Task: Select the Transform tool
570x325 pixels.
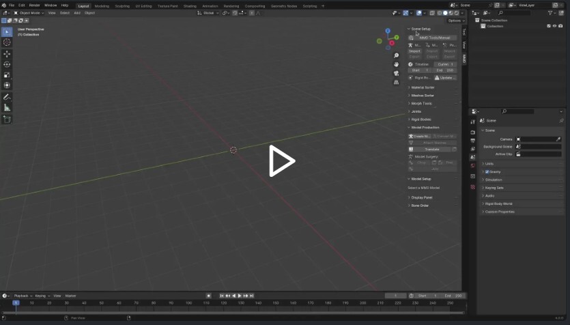Action: pyautogui.click(x=7, y=85)
